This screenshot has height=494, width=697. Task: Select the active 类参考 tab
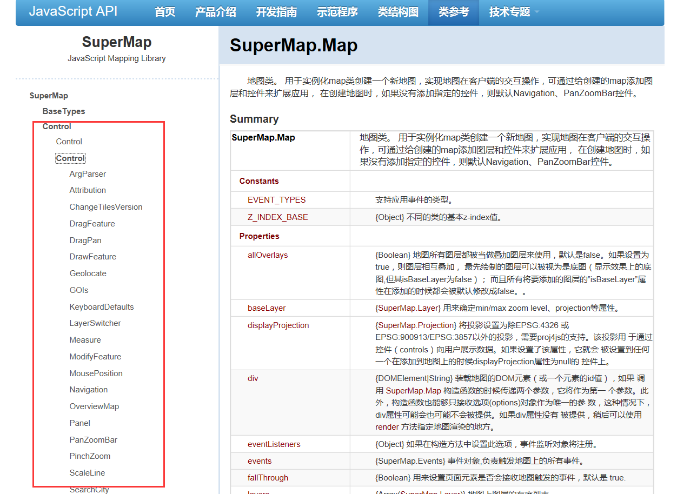pos(454,11)
